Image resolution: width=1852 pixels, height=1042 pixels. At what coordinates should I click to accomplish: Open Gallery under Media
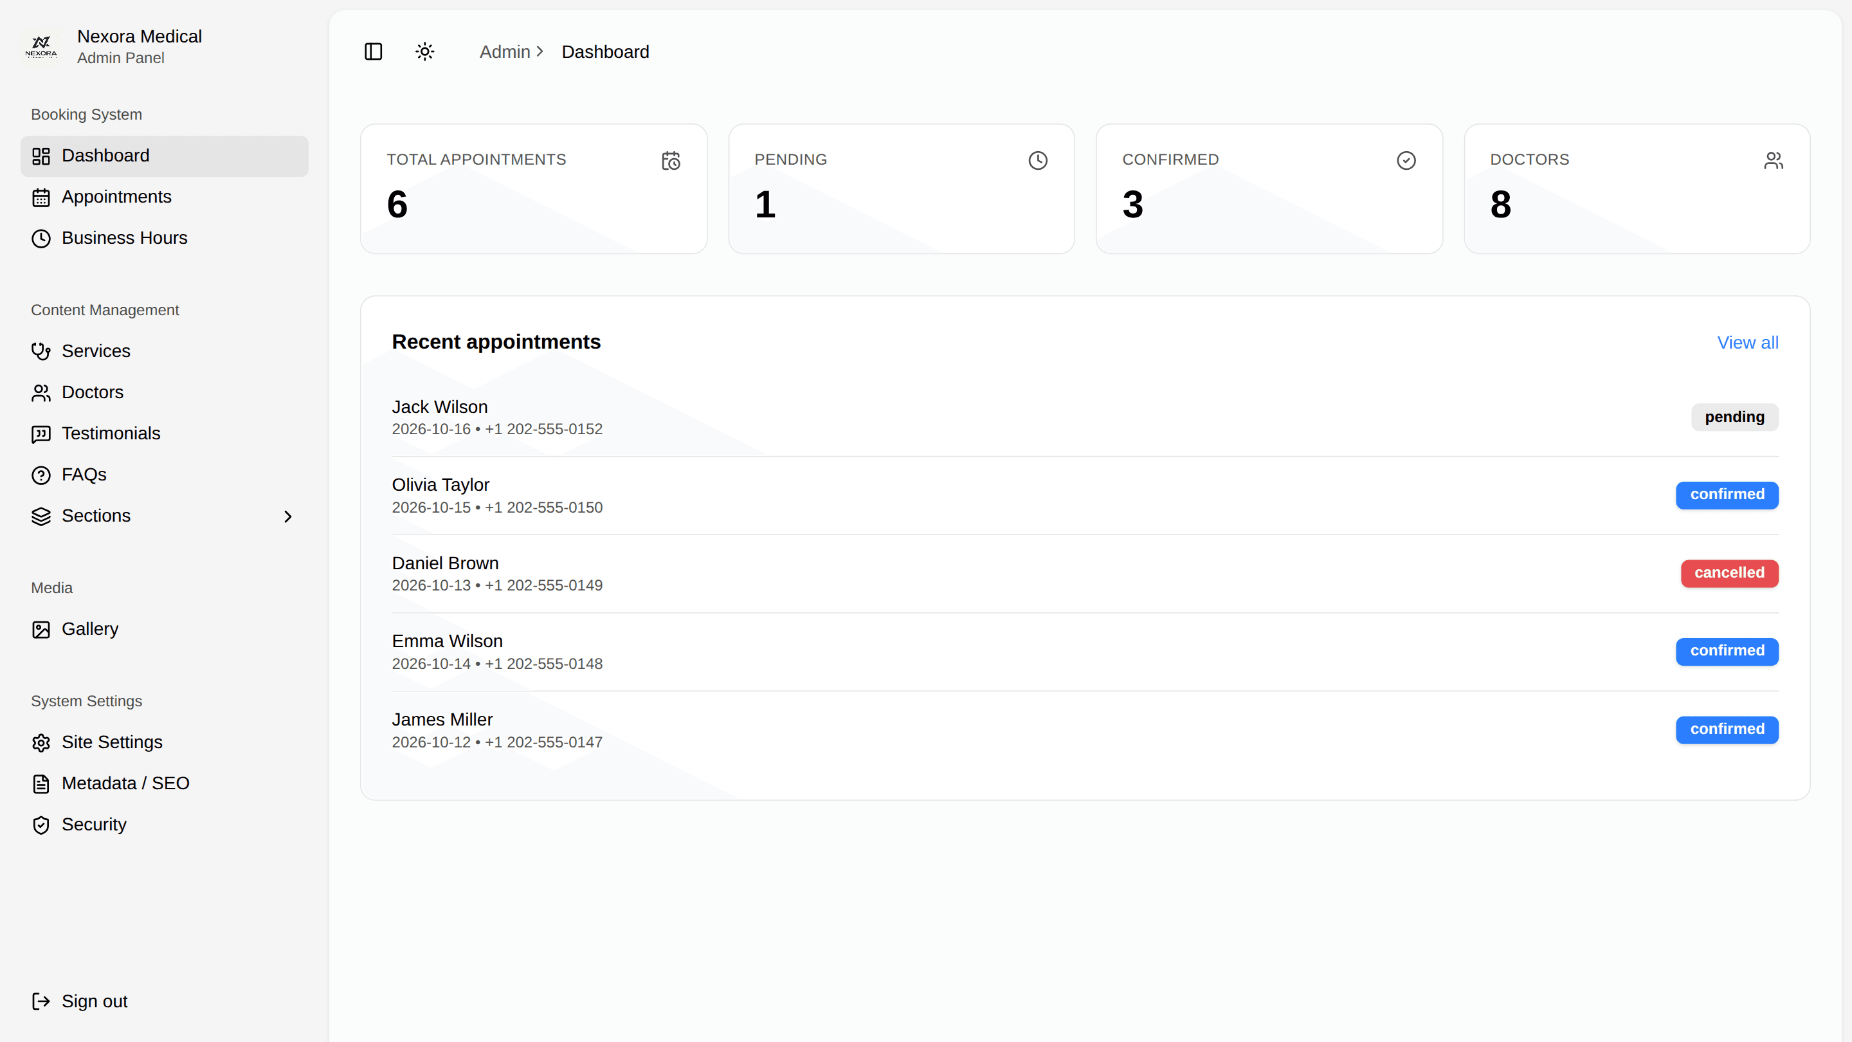pos(165,629)
